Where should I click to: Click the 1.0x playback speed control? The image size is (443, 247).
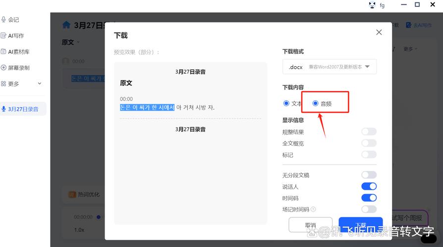click(x=79, y=230)
